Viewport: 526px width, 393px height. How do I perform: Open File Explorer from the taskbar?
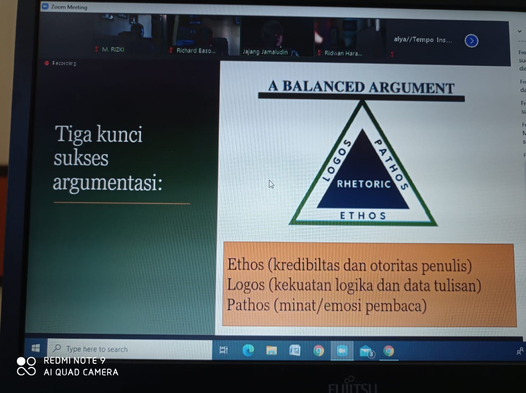271,350
